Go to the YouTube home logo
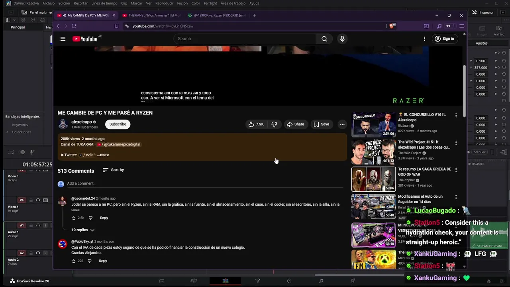 pyautogui.click(x=85, y=39)
